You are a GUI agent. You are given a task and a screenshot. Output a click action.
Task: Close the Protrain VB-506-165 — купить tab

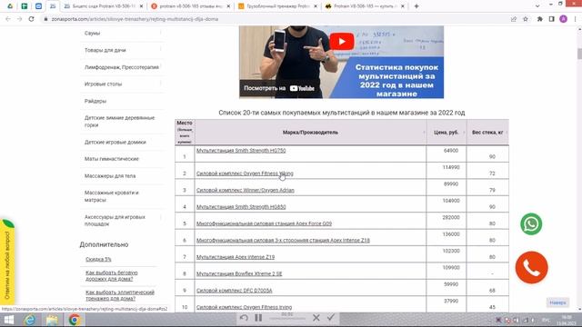click(403, 6)
